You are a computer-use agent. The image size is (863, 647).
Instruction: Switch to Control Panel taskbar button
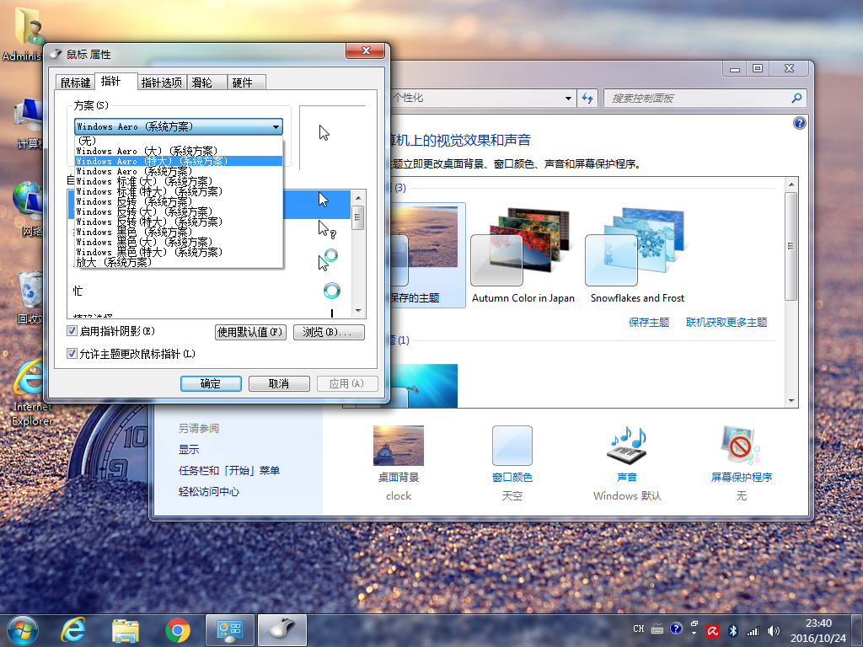pos(230,630)
